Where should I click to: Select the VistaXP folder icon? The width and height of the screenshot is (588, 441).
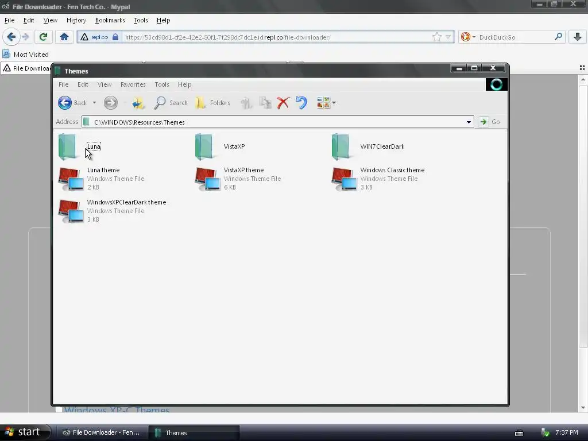point(204,146)
